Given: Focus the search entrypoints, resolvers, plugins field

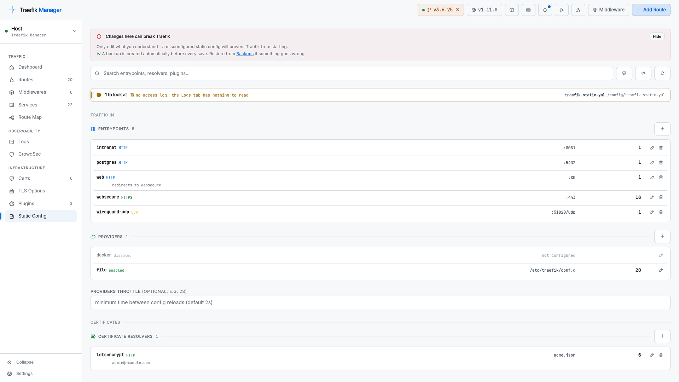Looking at the screenshot, I should pos(352,74).
